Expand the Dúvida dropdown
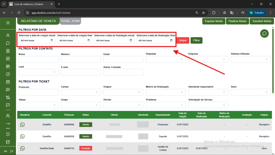The height and width of the screenshot is (155, 275). point(123,105)
